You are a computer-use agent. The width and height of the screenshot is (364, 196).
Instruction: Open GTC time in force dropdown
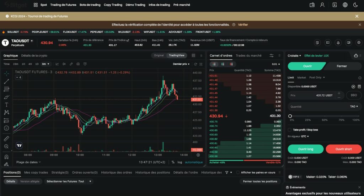coord(305,136)
